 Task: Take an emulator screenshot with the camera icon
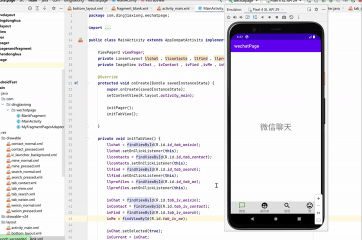coord(284,17)
